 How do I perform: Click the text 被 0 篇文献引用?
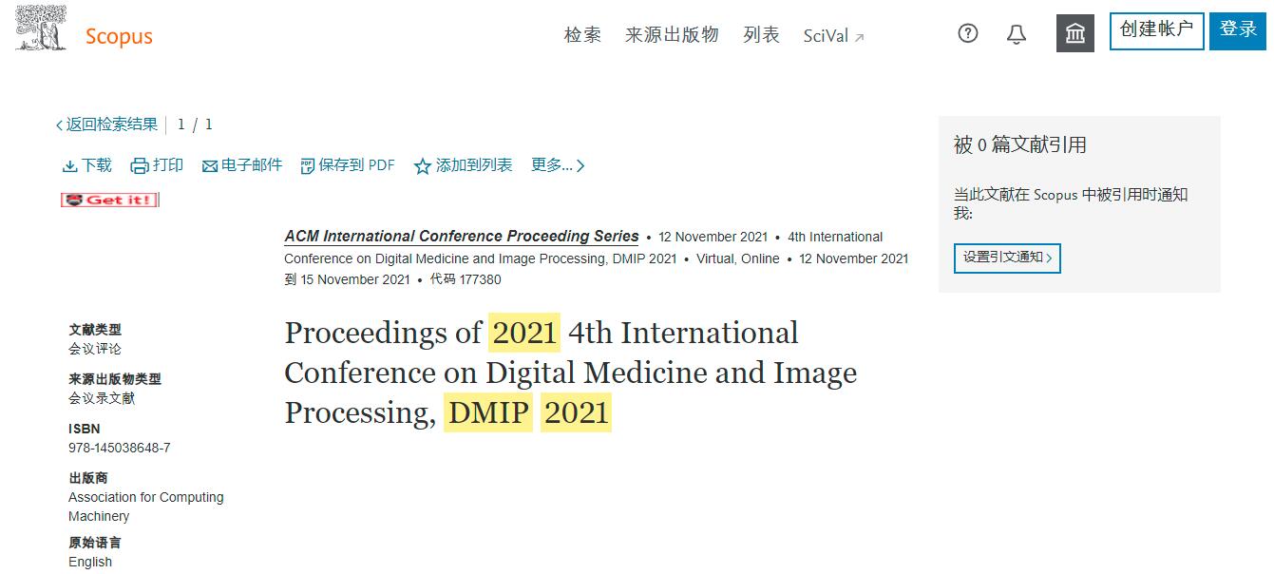click(1020, 144)
